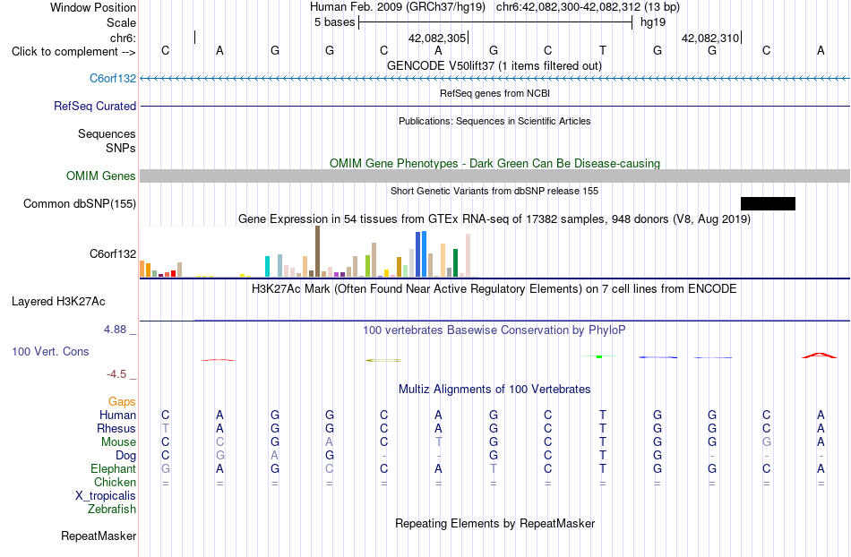
Task: Click the 42,082,310 position marker
Action: pos(710,38)
